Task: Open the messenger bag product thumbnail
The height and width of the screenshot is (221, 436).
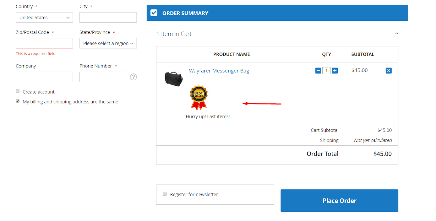Action: pyautogui.click(x=174, y=79)
